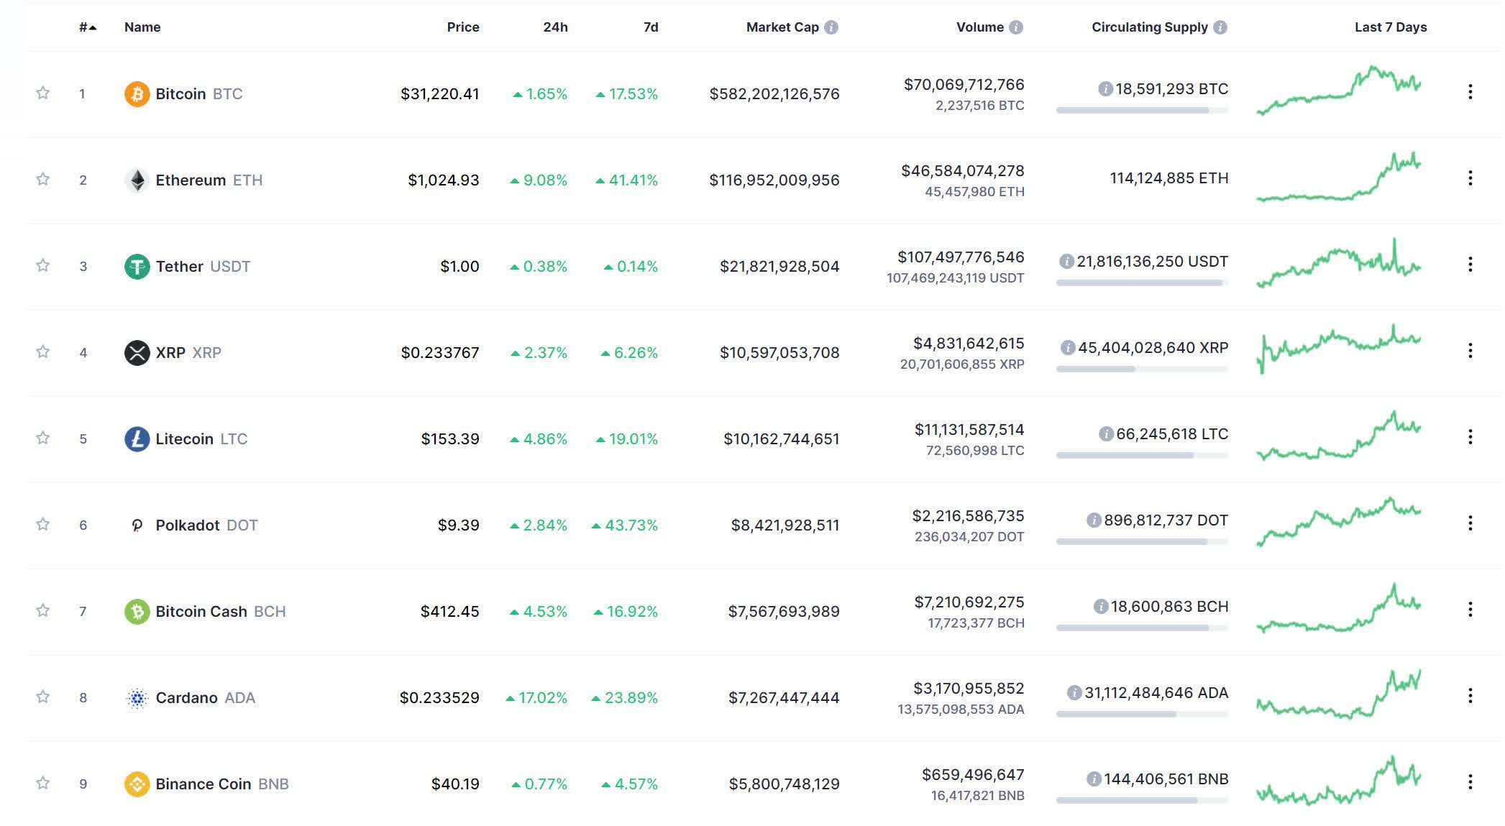Toggle the watchlist star for Bitcoin

pos(43,93)
